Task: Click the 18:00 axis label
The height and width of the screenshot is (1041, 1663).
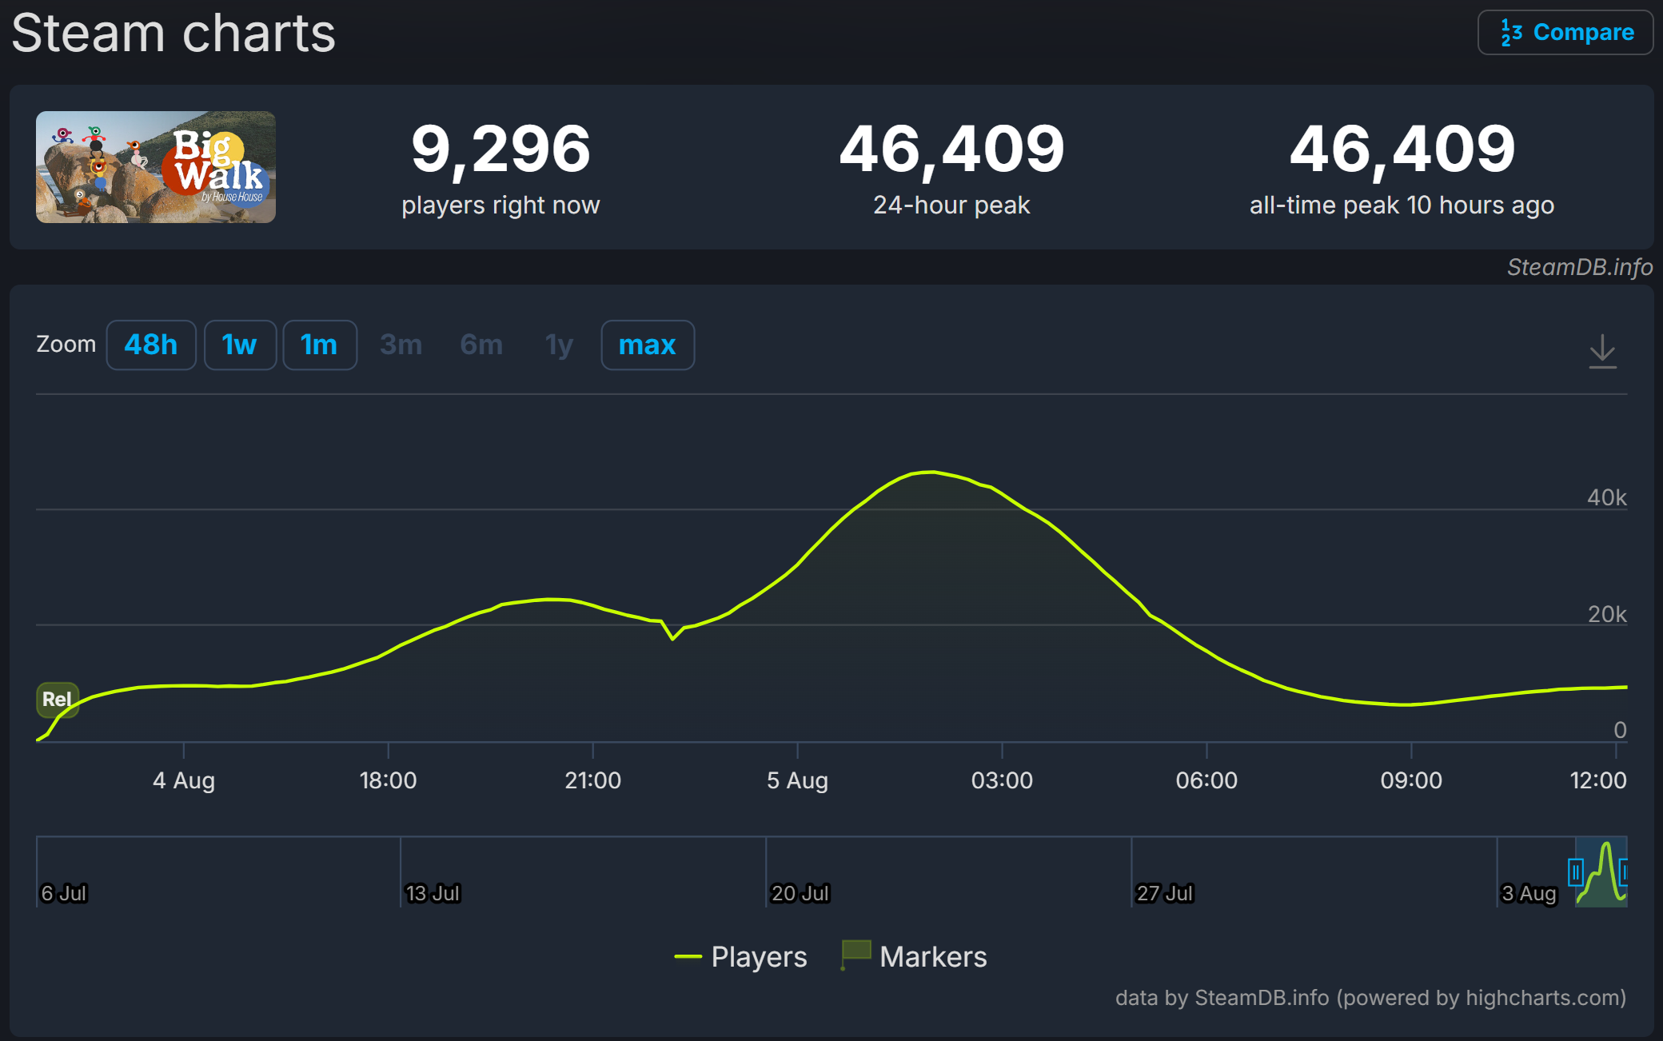Action: 388,780
